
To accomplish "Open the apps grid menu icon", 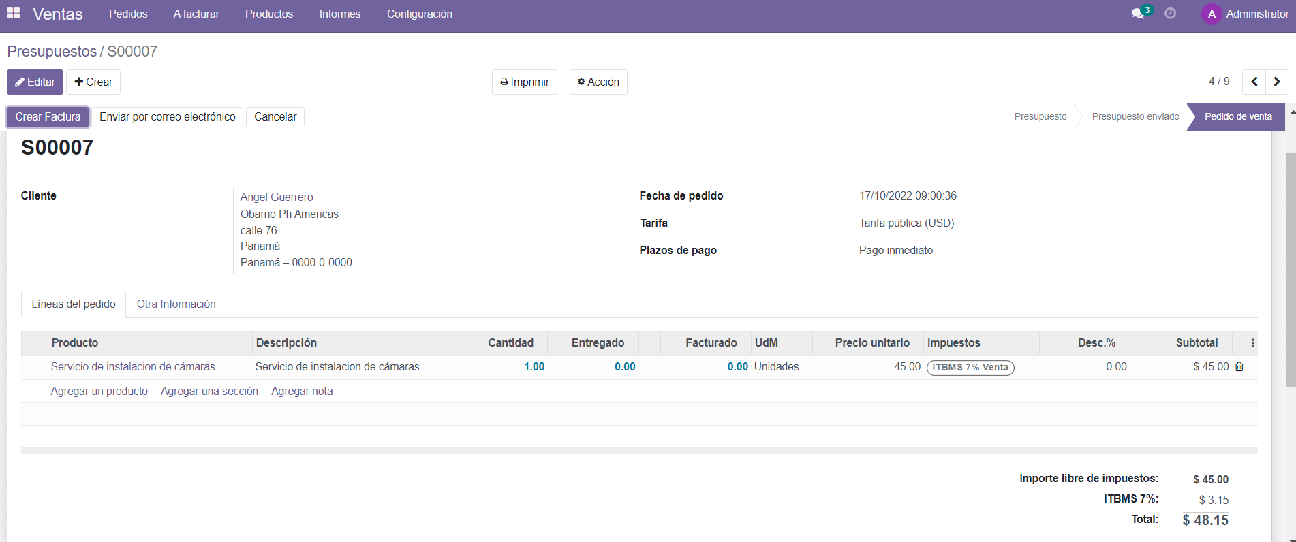I will click(13, 14).
